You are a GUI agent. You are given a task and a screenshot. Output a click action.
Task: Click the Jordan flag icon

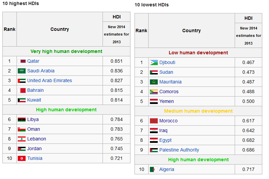click(x=22, y=149)
